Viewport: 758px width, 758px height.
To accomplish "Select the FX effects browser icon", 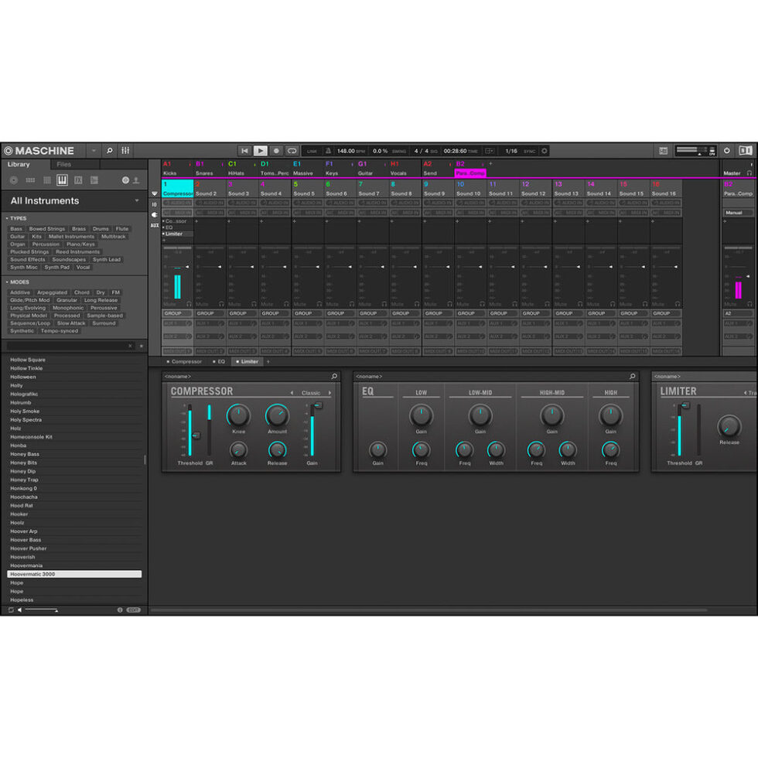I will tap(78, 180).
